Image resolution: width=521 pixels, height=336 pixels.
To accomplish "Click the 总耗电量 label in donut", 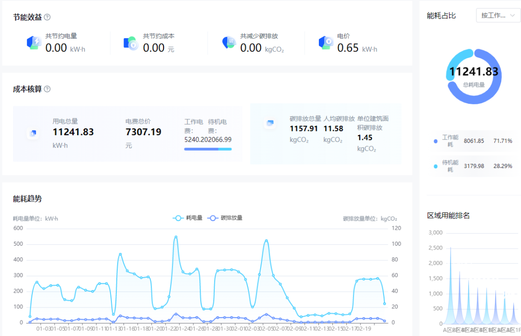I will [474, 85].
